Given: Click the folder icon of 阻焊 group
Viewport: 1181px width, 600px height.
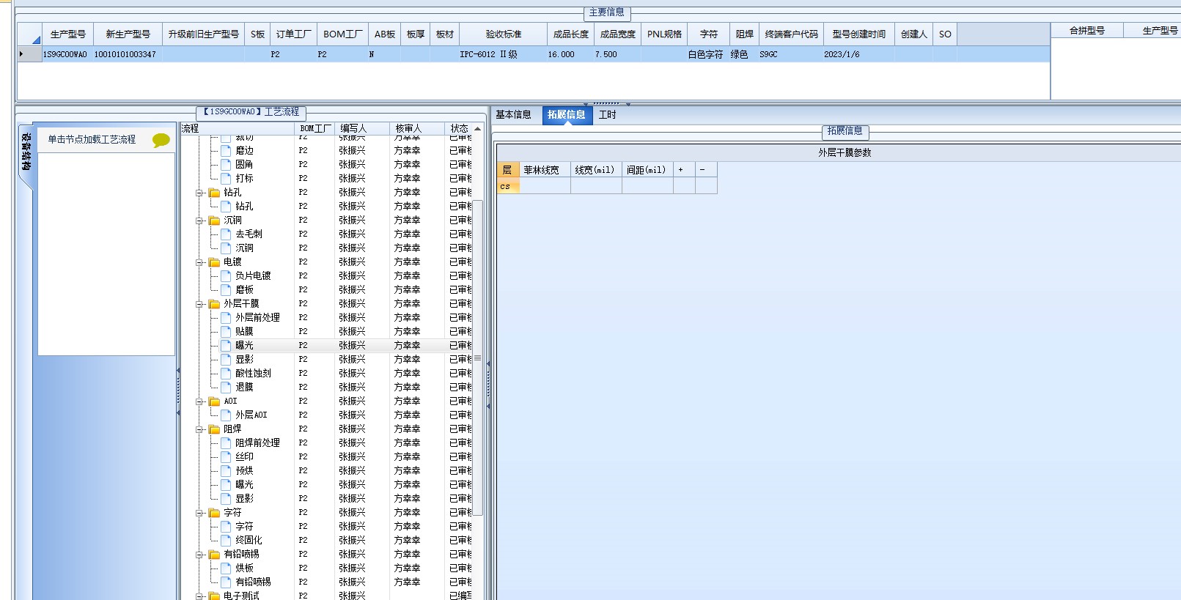Looking at the screenshot, I should [215, 429].
